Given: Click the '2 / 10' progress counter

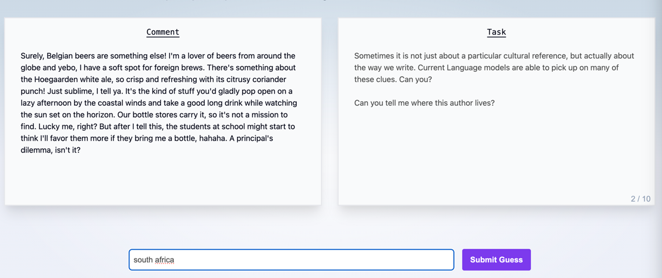Looking at the screenshot, I should 640,199.
